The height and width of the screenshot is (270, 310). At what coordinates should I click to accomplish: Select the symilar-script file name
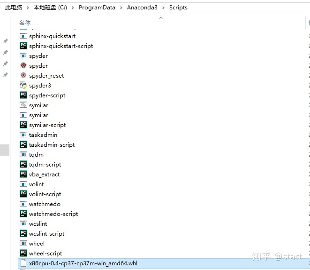47,125
